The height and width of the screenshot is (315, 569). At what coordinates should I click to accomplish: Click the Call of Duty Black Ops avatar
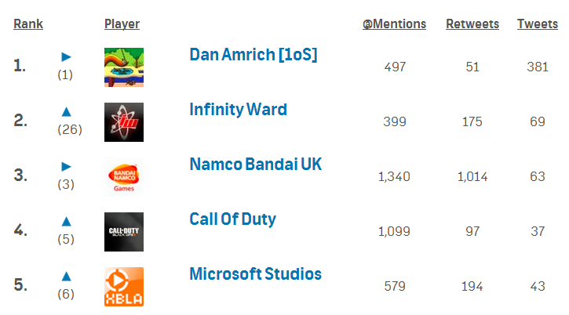[x=124, y=232]
